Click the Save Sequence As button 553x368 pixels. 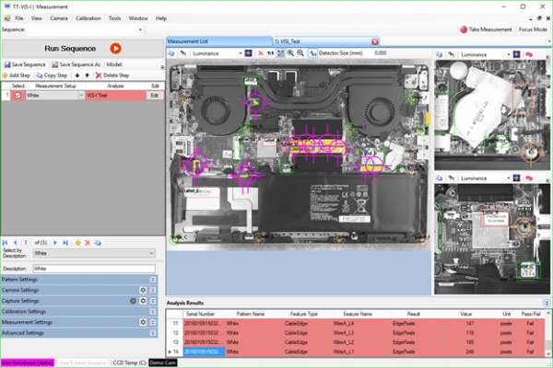76,65
